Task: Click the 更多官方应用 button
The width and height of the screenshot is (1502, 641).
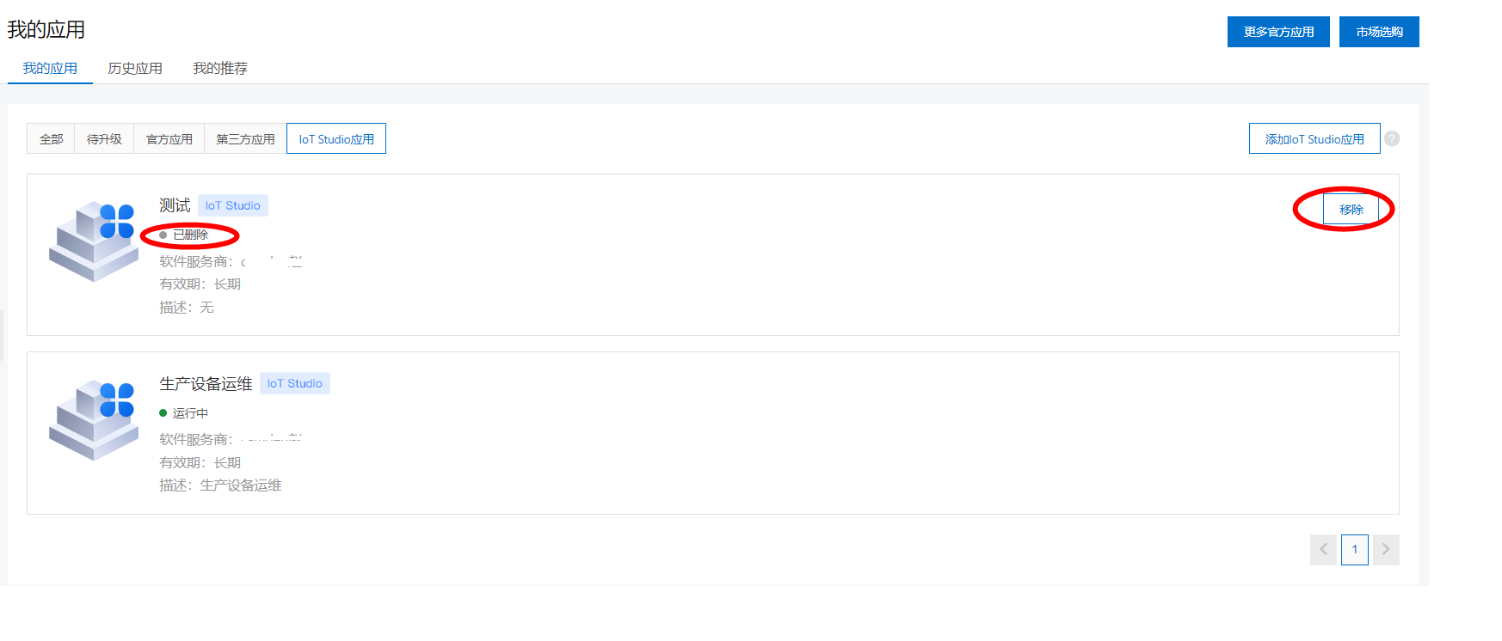Action: click(x=1278, y=32)
